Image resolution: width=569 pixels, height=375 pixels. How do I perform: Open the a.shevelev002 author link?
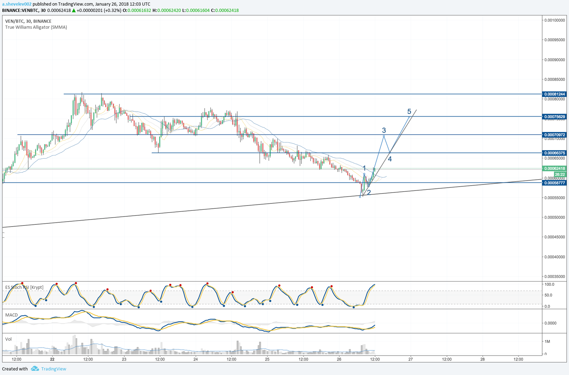tap(17, 4)
